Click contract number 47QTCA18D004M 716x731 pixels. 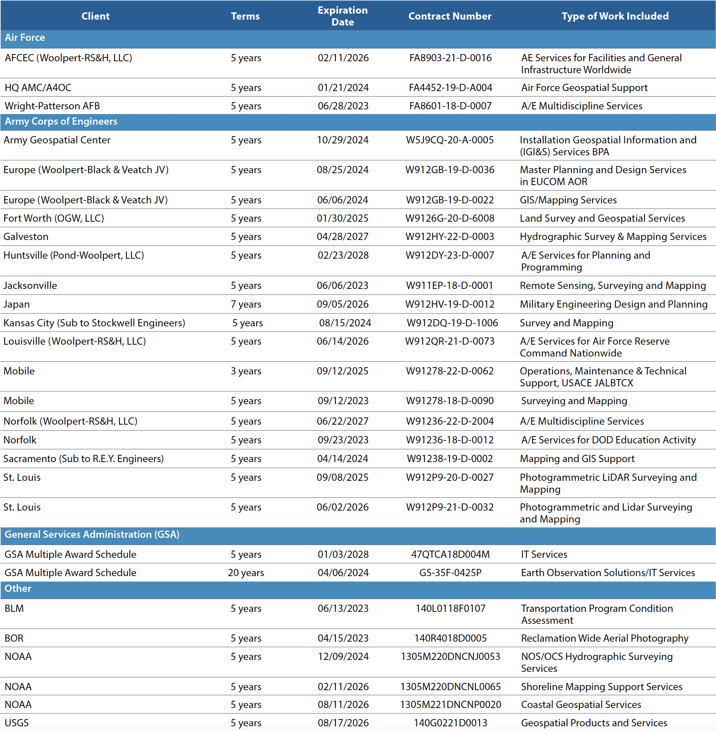click(x=450, y=554)
